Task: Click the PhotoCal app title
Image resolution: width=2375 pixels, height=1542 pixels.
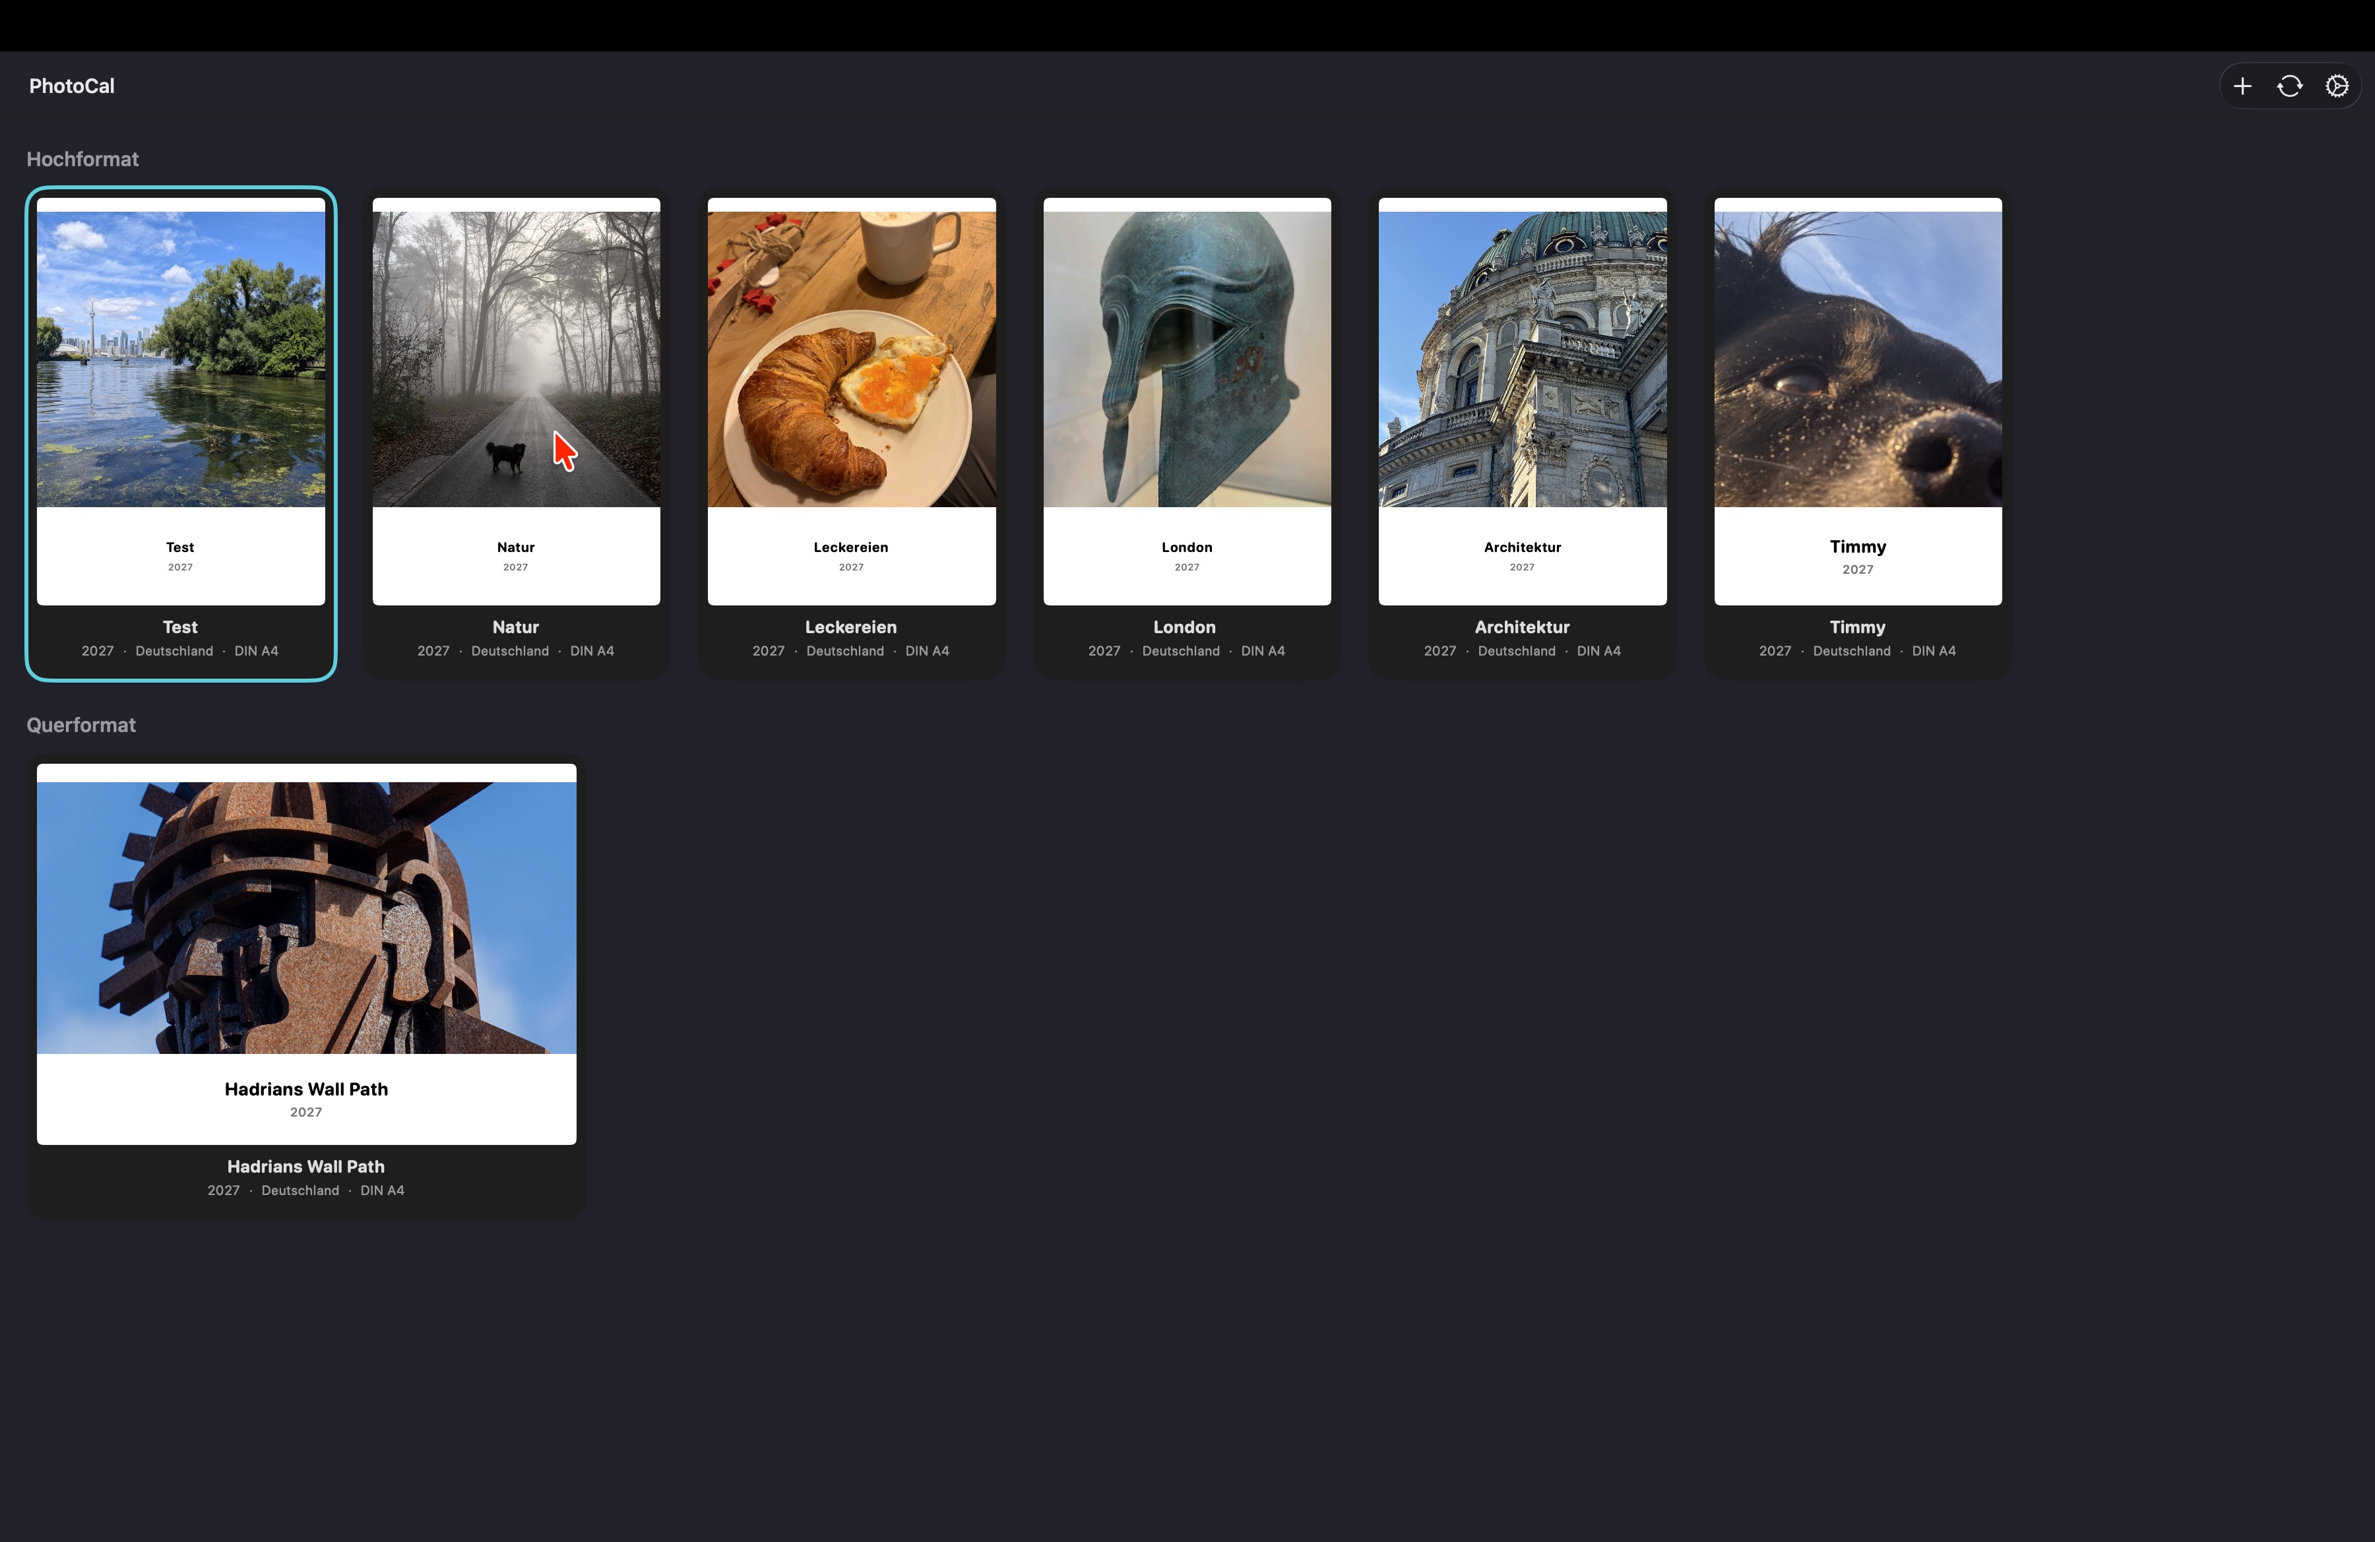Action: 72,86
